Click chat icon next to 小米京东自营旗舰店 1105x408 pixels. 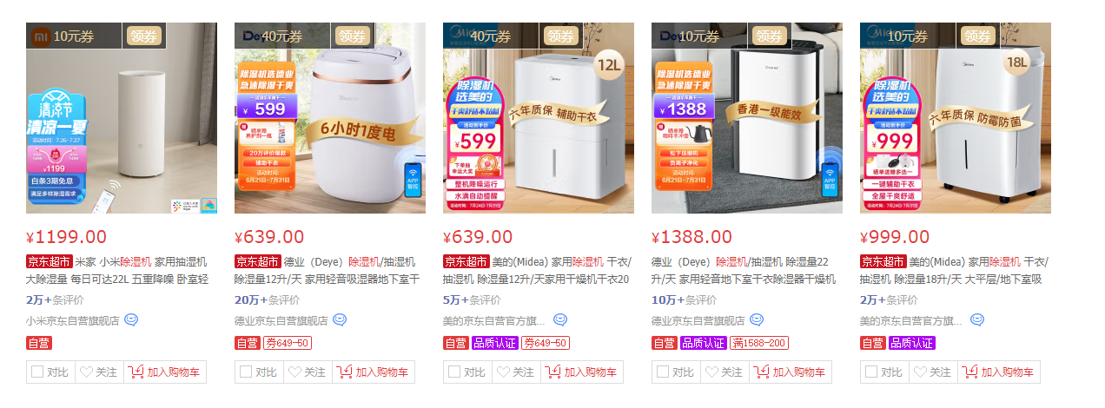click(131, 320)
